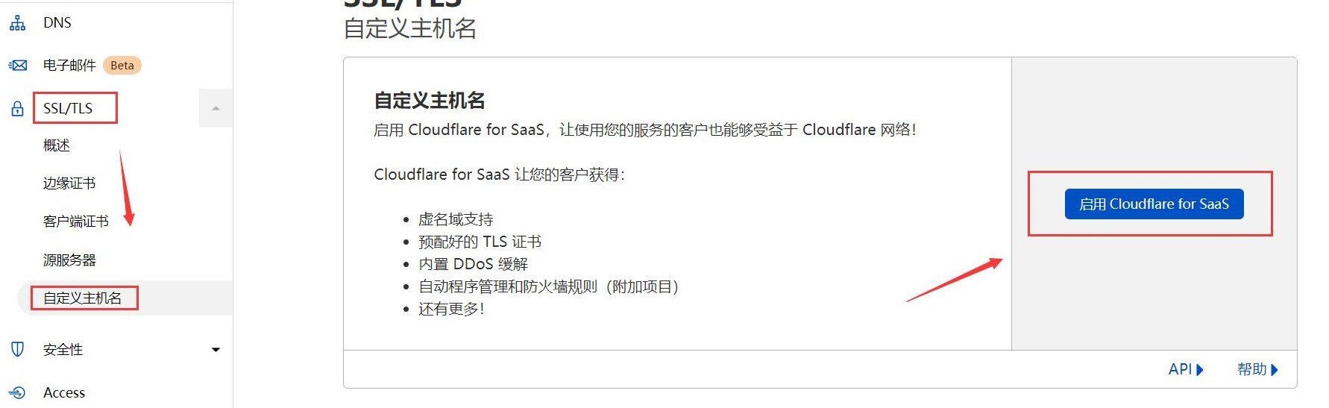Select 自定义主机名 in the sidebar

82,298
